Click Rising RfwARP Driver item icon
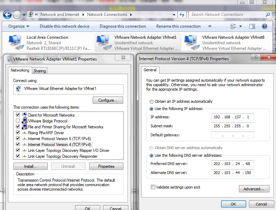 pyautogui.click(x=25, y=133)
